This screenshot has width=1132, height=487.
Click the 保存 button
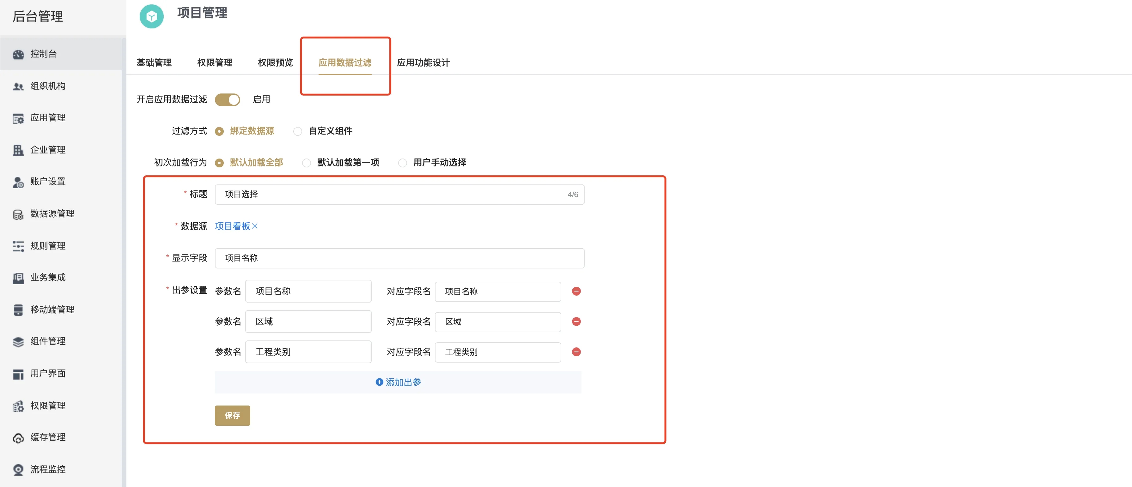click(232, 415)
